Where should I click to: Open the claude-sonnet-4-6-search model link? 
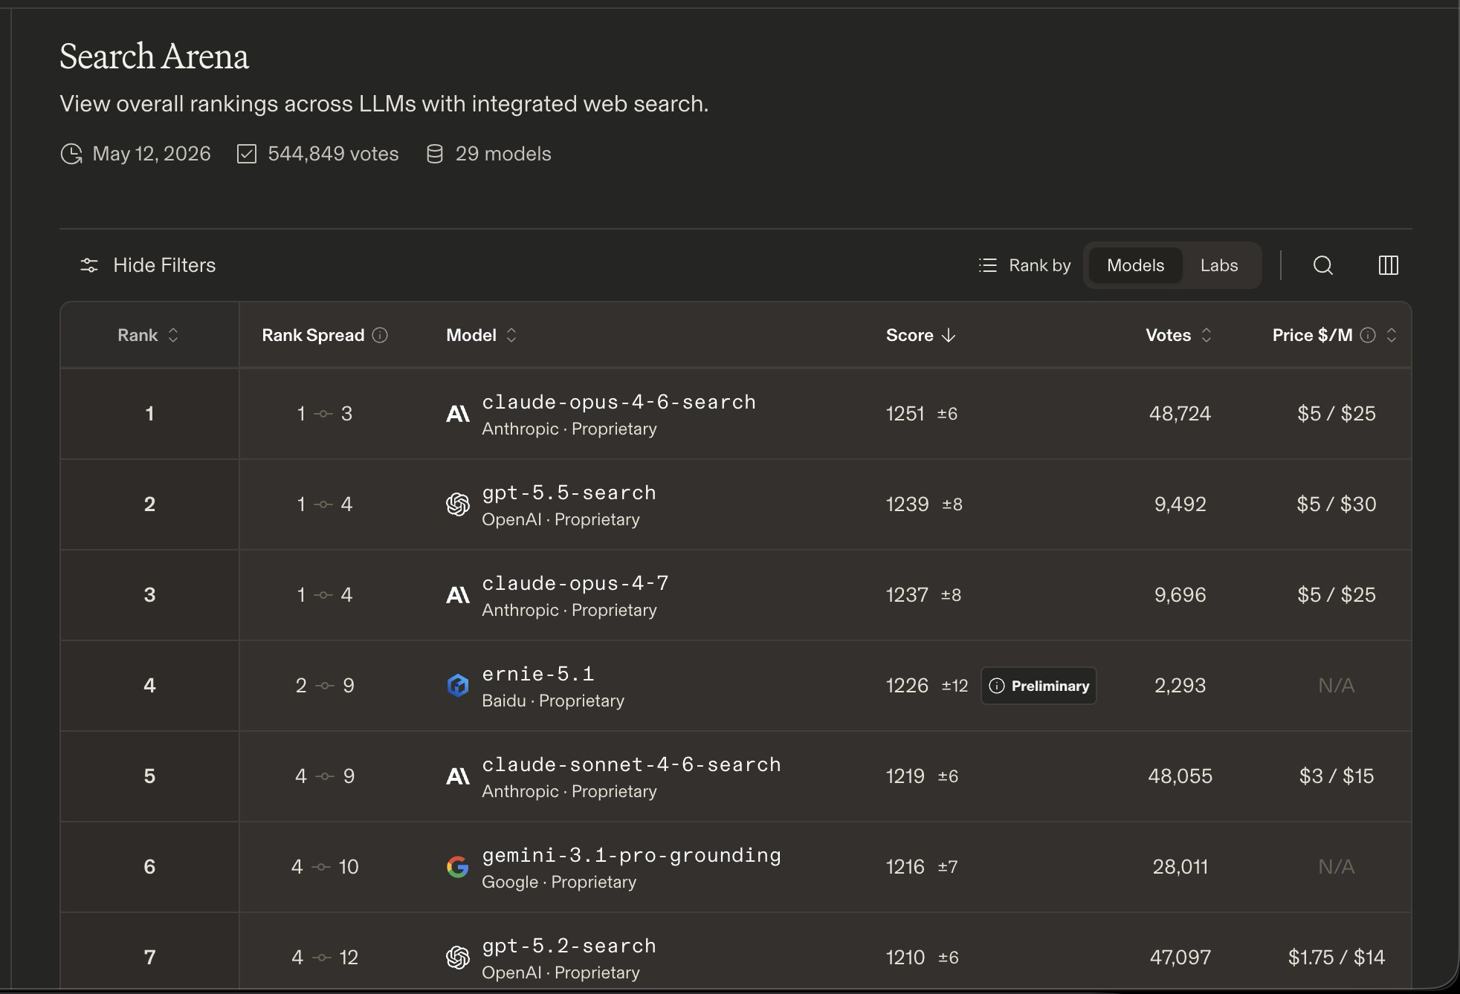[631, 764]
